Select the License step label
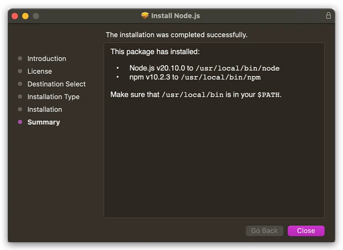Screen dimensions: 343x250 39,71
